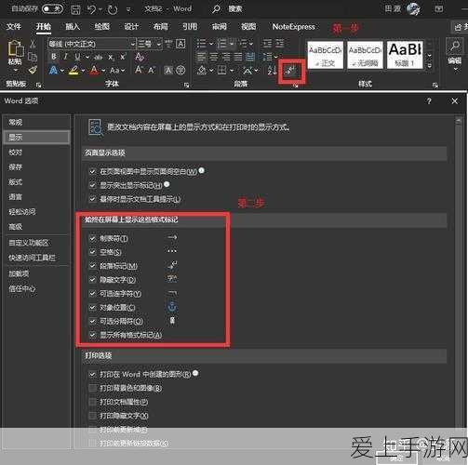468x465 pixels.
Task: Apply the 无间隔 style
Action: [x=365, y=55]
